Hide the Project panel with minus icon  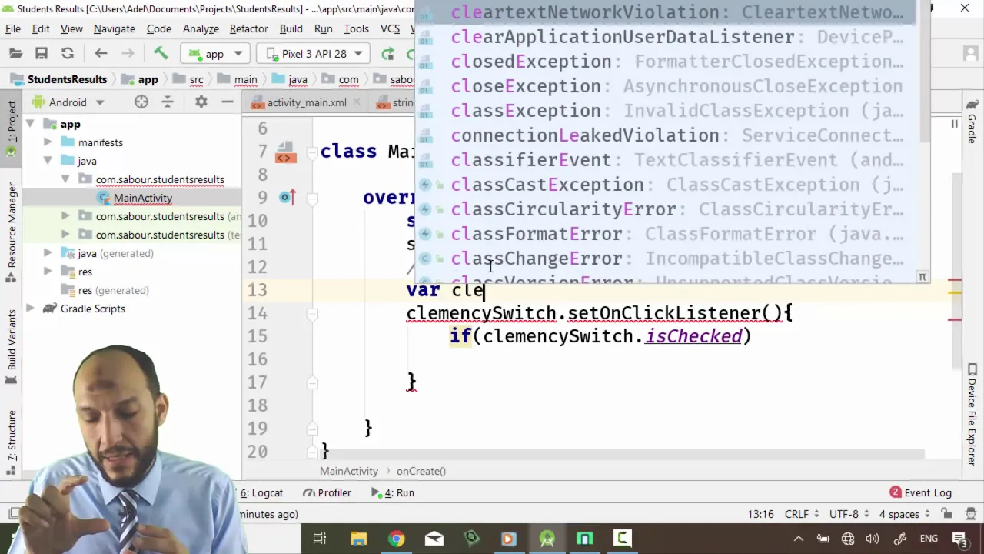pos(228,102)
